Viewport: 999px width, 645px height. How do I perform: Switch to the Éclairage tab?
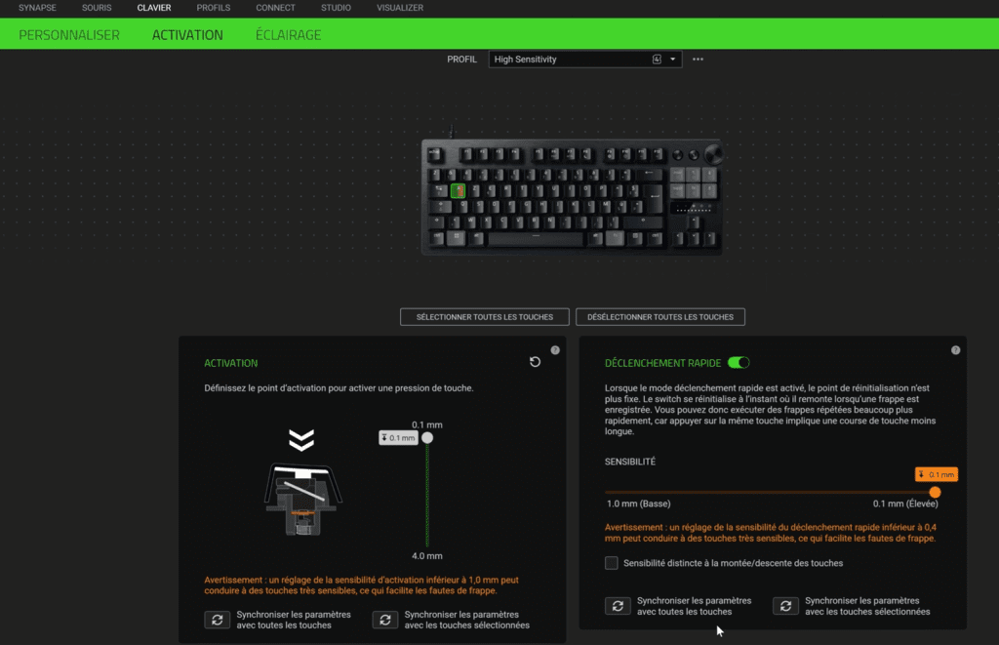pyautogui.click(x=288, y=35)
